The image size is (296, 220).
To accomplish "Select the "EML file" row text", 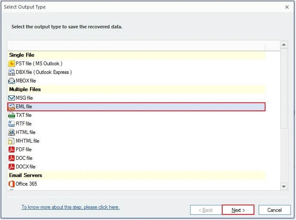I will [24, 107].
